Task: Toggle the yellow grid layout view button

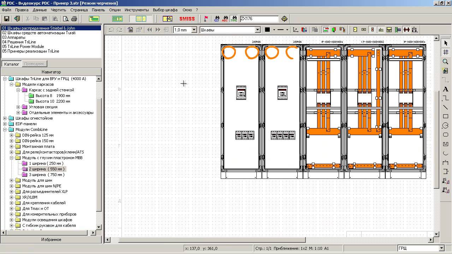Action: point(141,19)
